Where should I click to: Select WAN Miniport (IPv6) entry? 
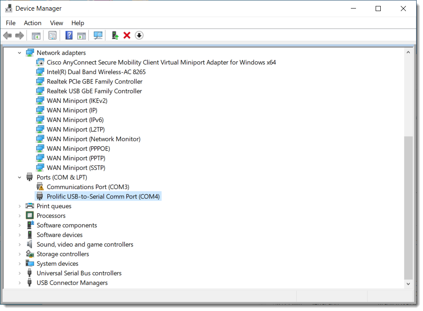75,120
